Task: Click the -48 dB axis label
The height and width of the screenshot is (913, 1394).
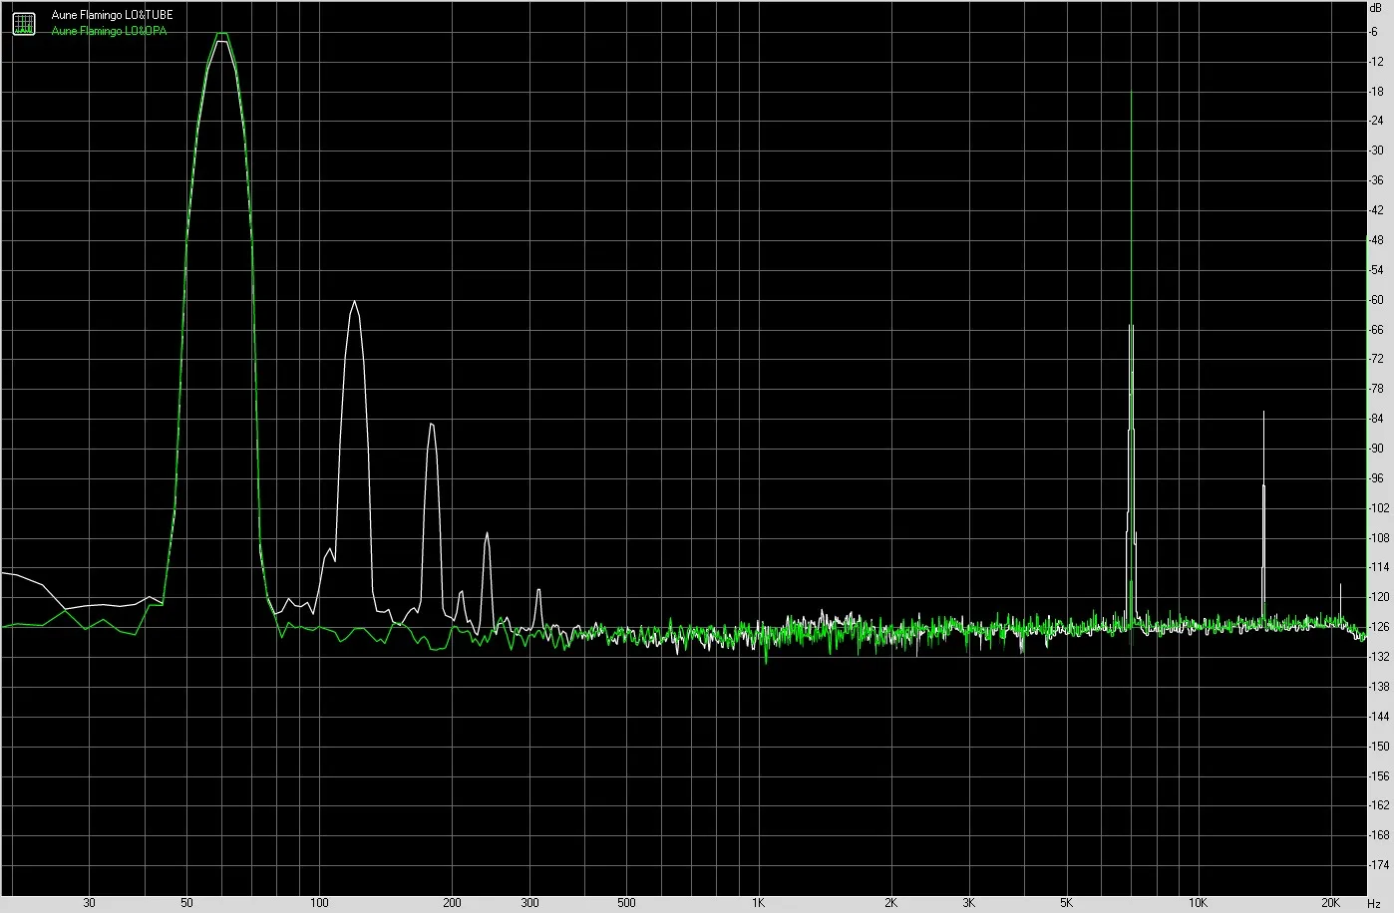Action: (1376, 240)
